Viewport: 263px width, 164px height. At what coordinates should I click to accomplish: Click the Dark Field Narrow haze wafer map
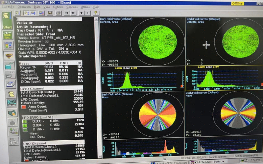tap(238, 113)
